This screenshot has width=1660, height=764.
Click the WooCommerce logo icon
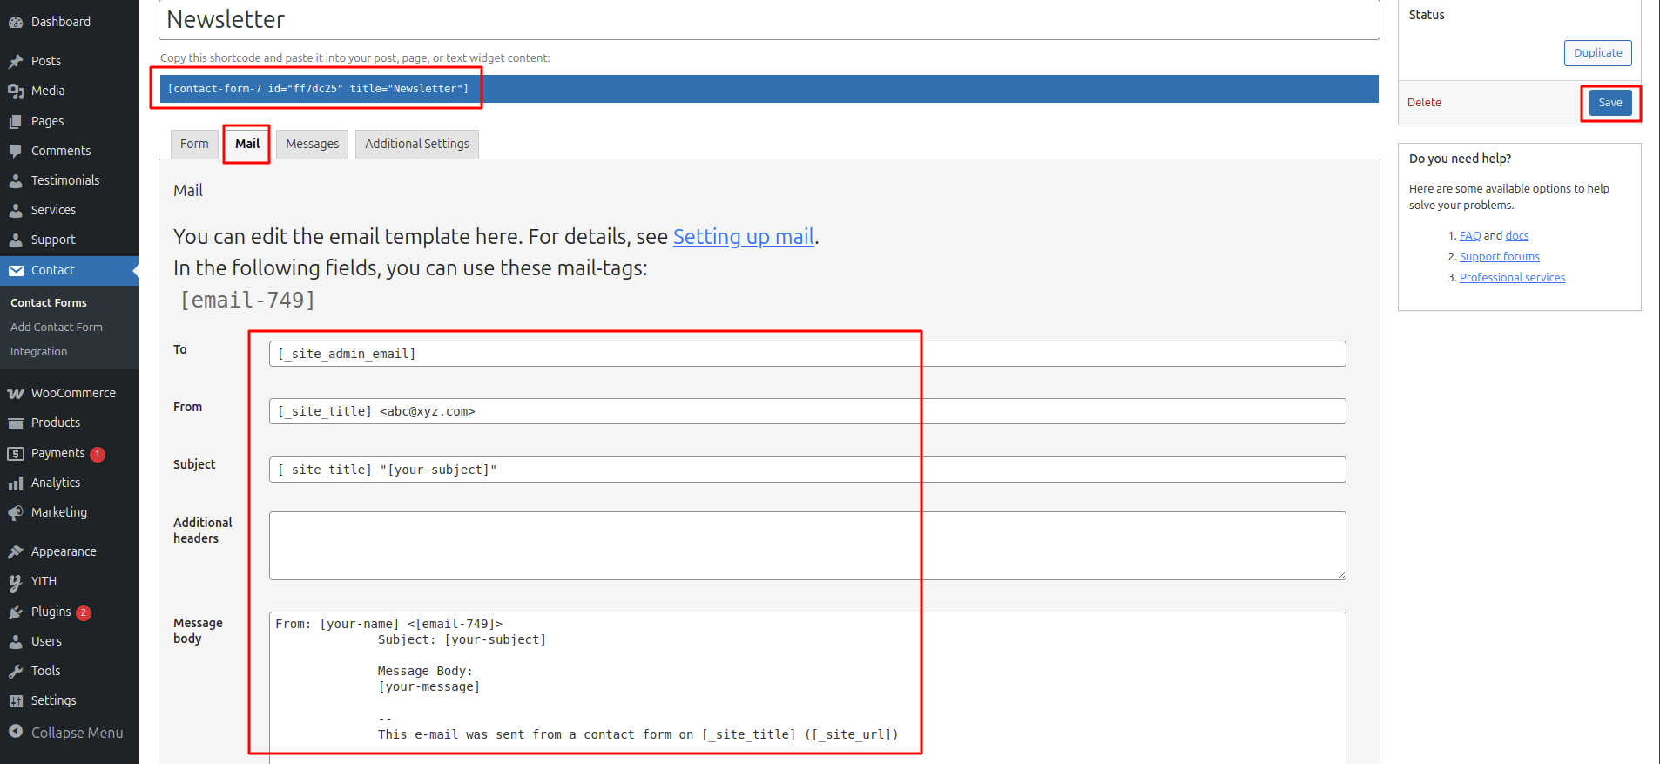[16, 393]
